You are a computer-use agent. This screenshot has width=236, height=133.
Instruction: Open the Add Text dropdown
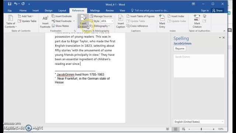coord(25,16)
